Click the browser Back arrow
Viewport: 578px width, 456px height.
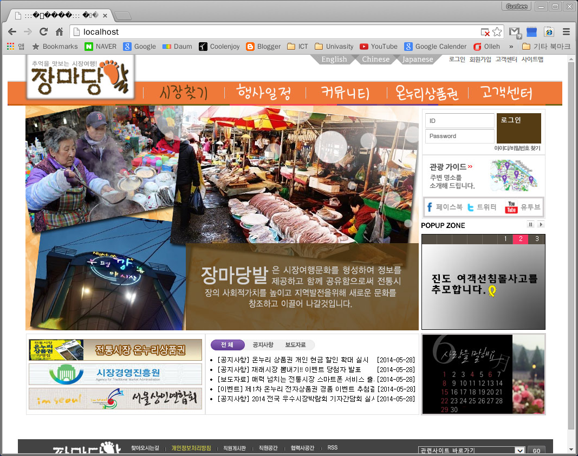pos(12,32)
